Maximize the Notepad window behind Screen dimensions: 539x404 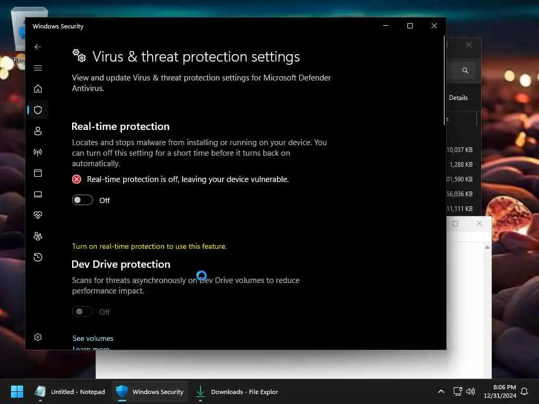[x=455, y=224]
